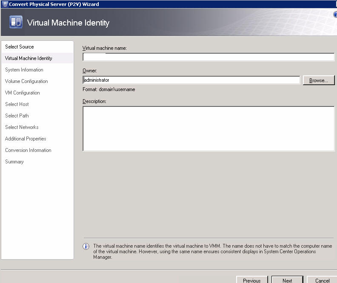This screenshot has width=337, height=283.
Task: Click the Virtual Machine Identity header icon
Action: (x=16, y=22)
